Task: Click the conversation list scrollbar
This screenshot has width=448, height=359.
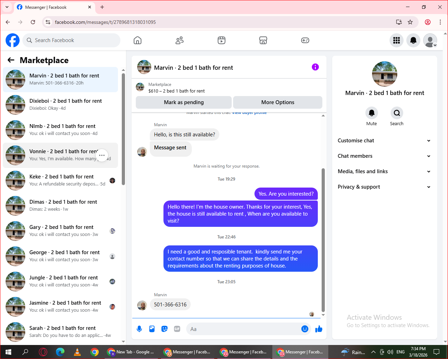Action: point(123,129)
